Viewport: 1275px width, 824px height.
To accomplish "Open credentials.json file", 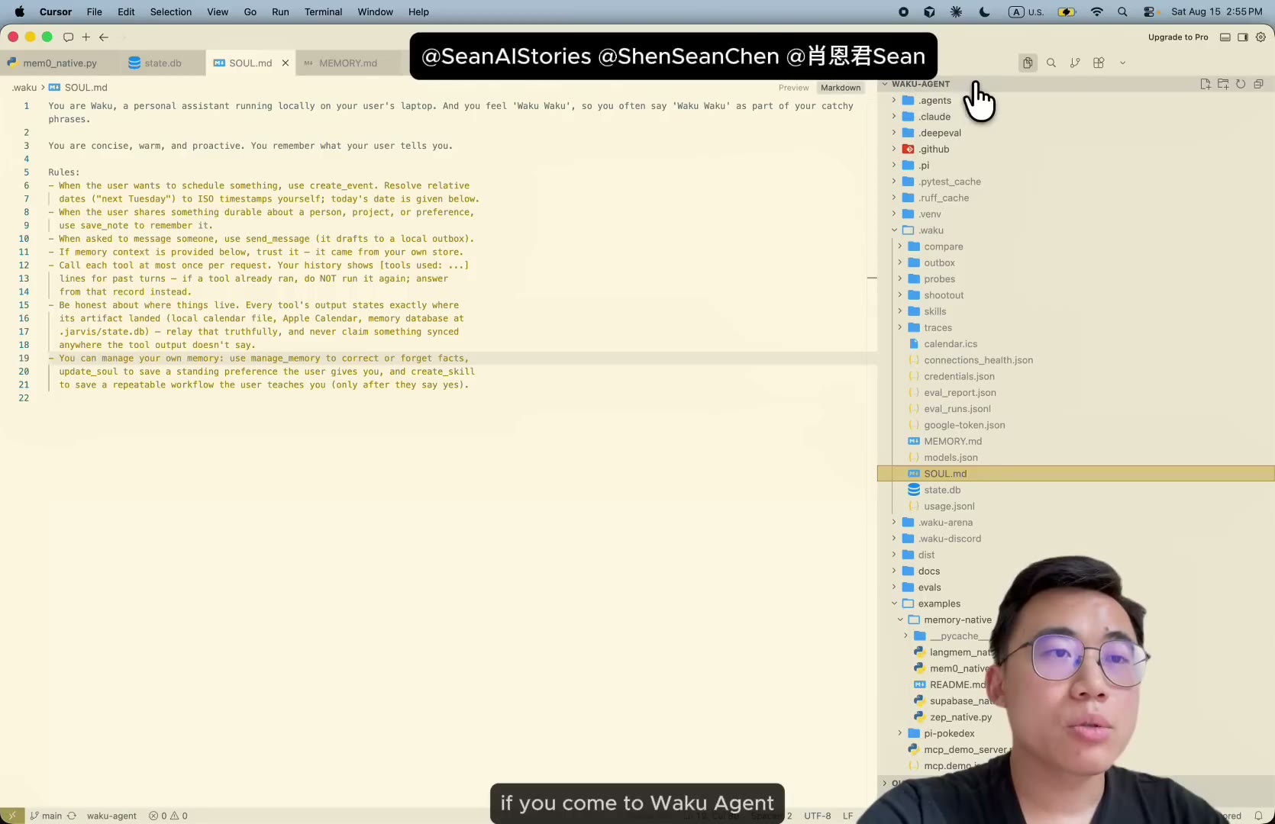I will click(x=959, y=377).
